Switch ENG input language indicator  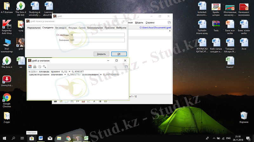click(x=228, y=138)
